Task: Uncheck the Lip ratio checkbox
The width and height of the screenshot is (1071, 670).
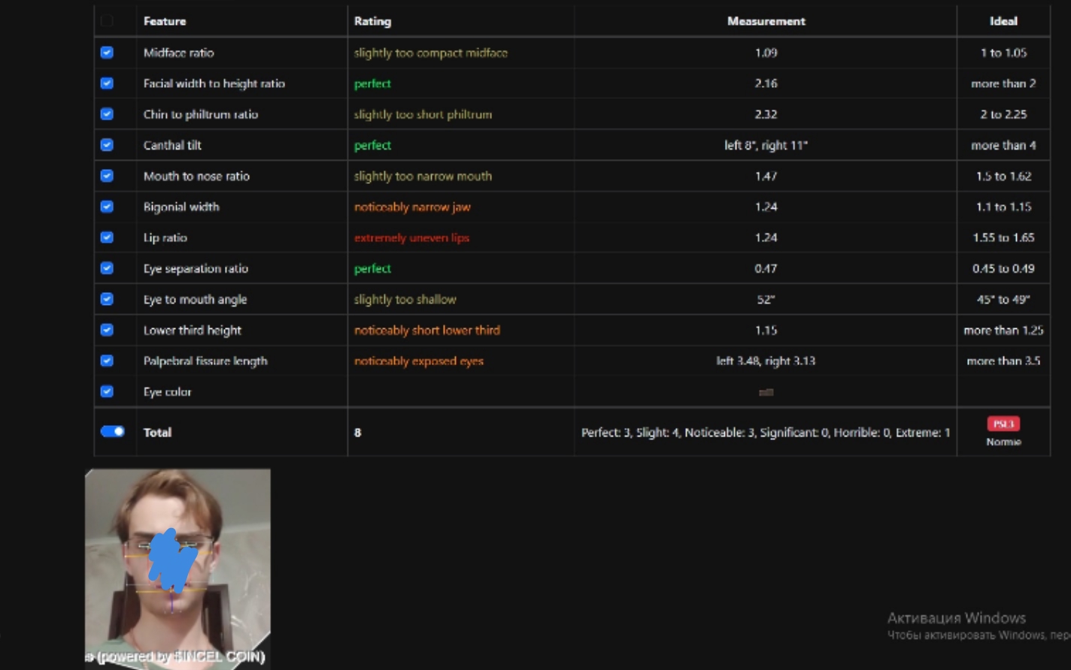Action: click(x=107, y=237)
